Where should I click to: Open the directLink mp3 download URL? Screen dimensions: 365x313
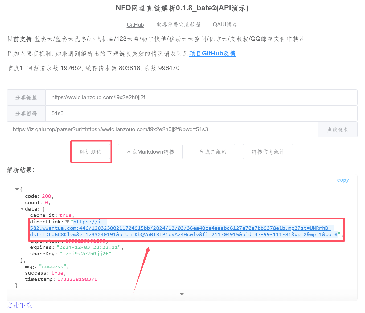point(181,228)
